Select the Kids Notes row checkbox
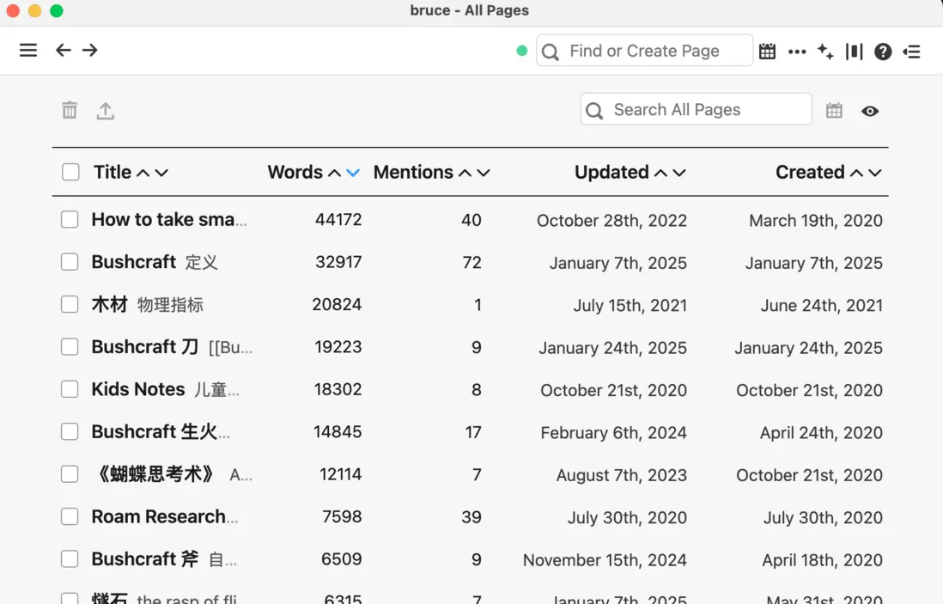 point(70,390)
